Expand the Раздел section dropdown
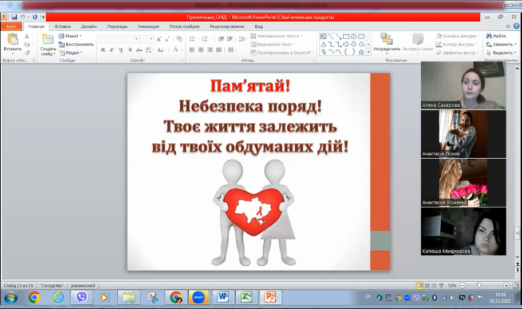522x309 pixels. tap(74, 53)
